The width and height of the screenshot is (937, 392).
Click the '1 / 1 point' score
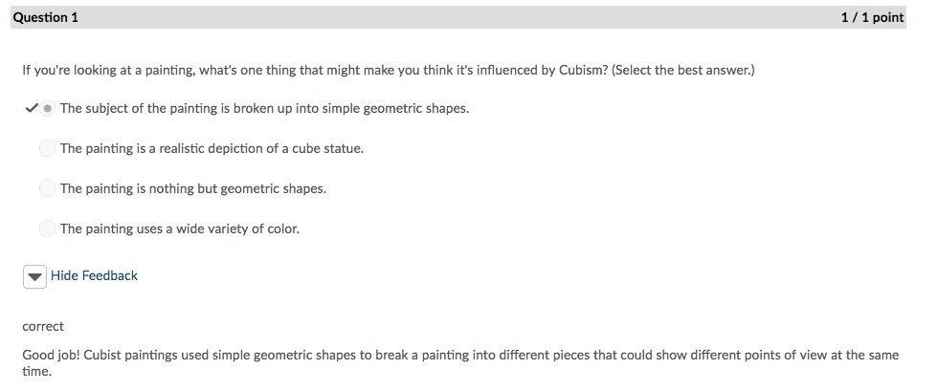(x=871, y=17)
